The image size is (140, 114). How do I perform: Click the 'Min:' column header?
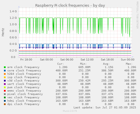83,64
